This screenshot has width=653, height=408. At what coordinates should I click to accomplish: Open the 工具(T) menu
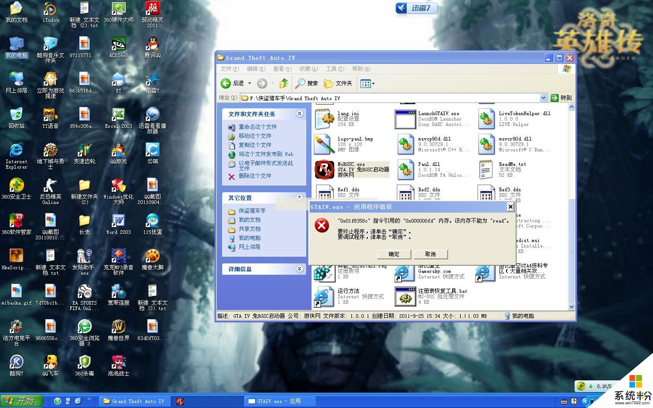point(335,69)
